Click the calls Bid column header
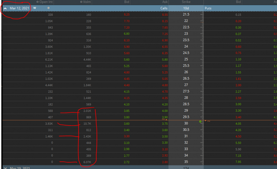The height and width of the screenshot is (169, 277). click(x=126, y=2)
